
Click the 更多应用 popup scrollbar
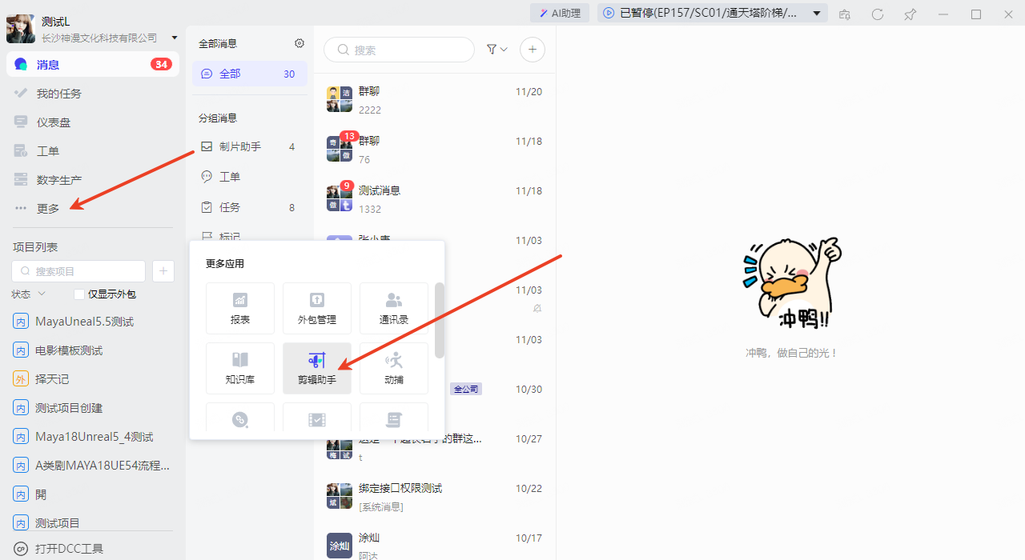click(x=440, y=320)
